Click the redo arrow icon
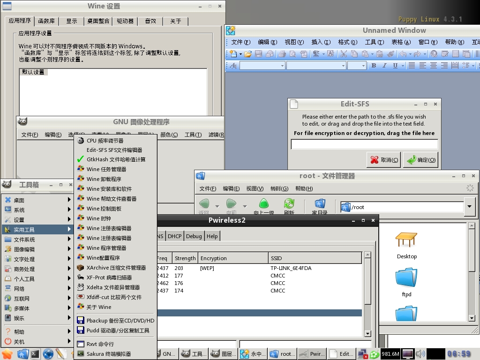 (417, 54)
